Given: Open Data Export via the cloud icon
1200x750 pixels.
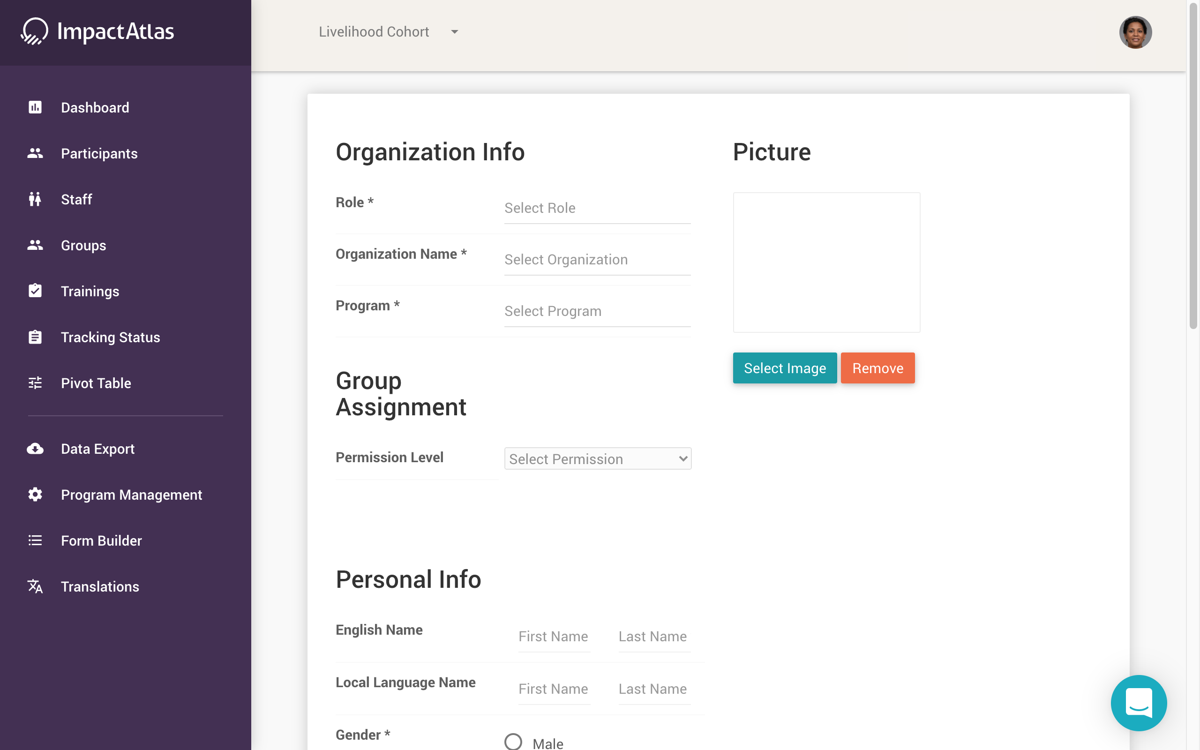Looking at the screenshot, I should coord(35,449).
